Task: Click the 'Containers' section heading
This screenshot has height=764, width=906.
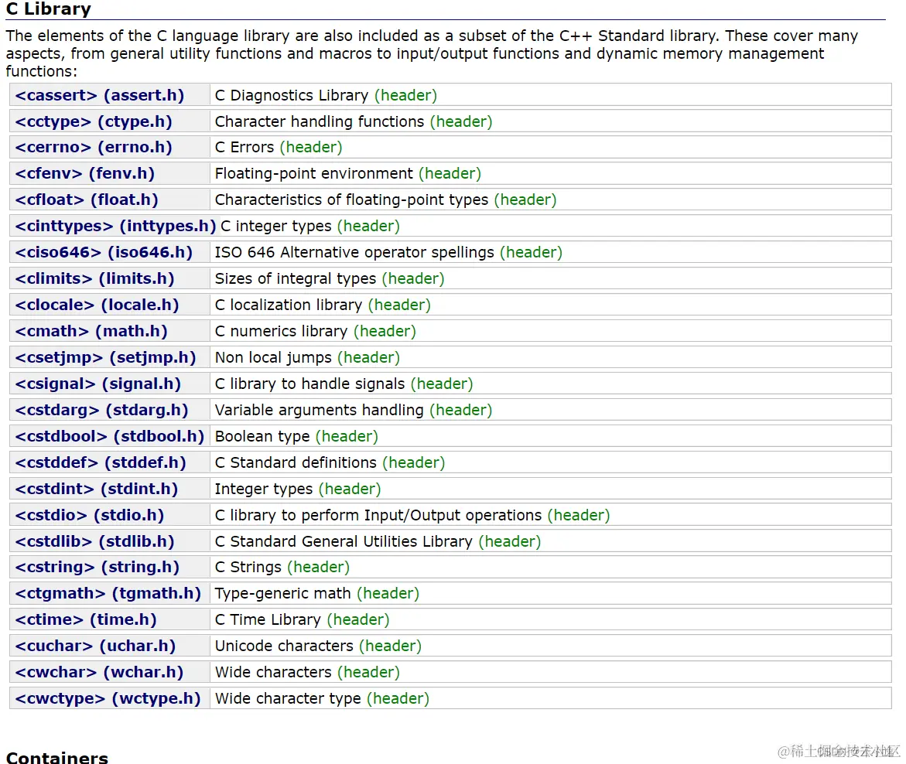Action: [x=57, y=757]
